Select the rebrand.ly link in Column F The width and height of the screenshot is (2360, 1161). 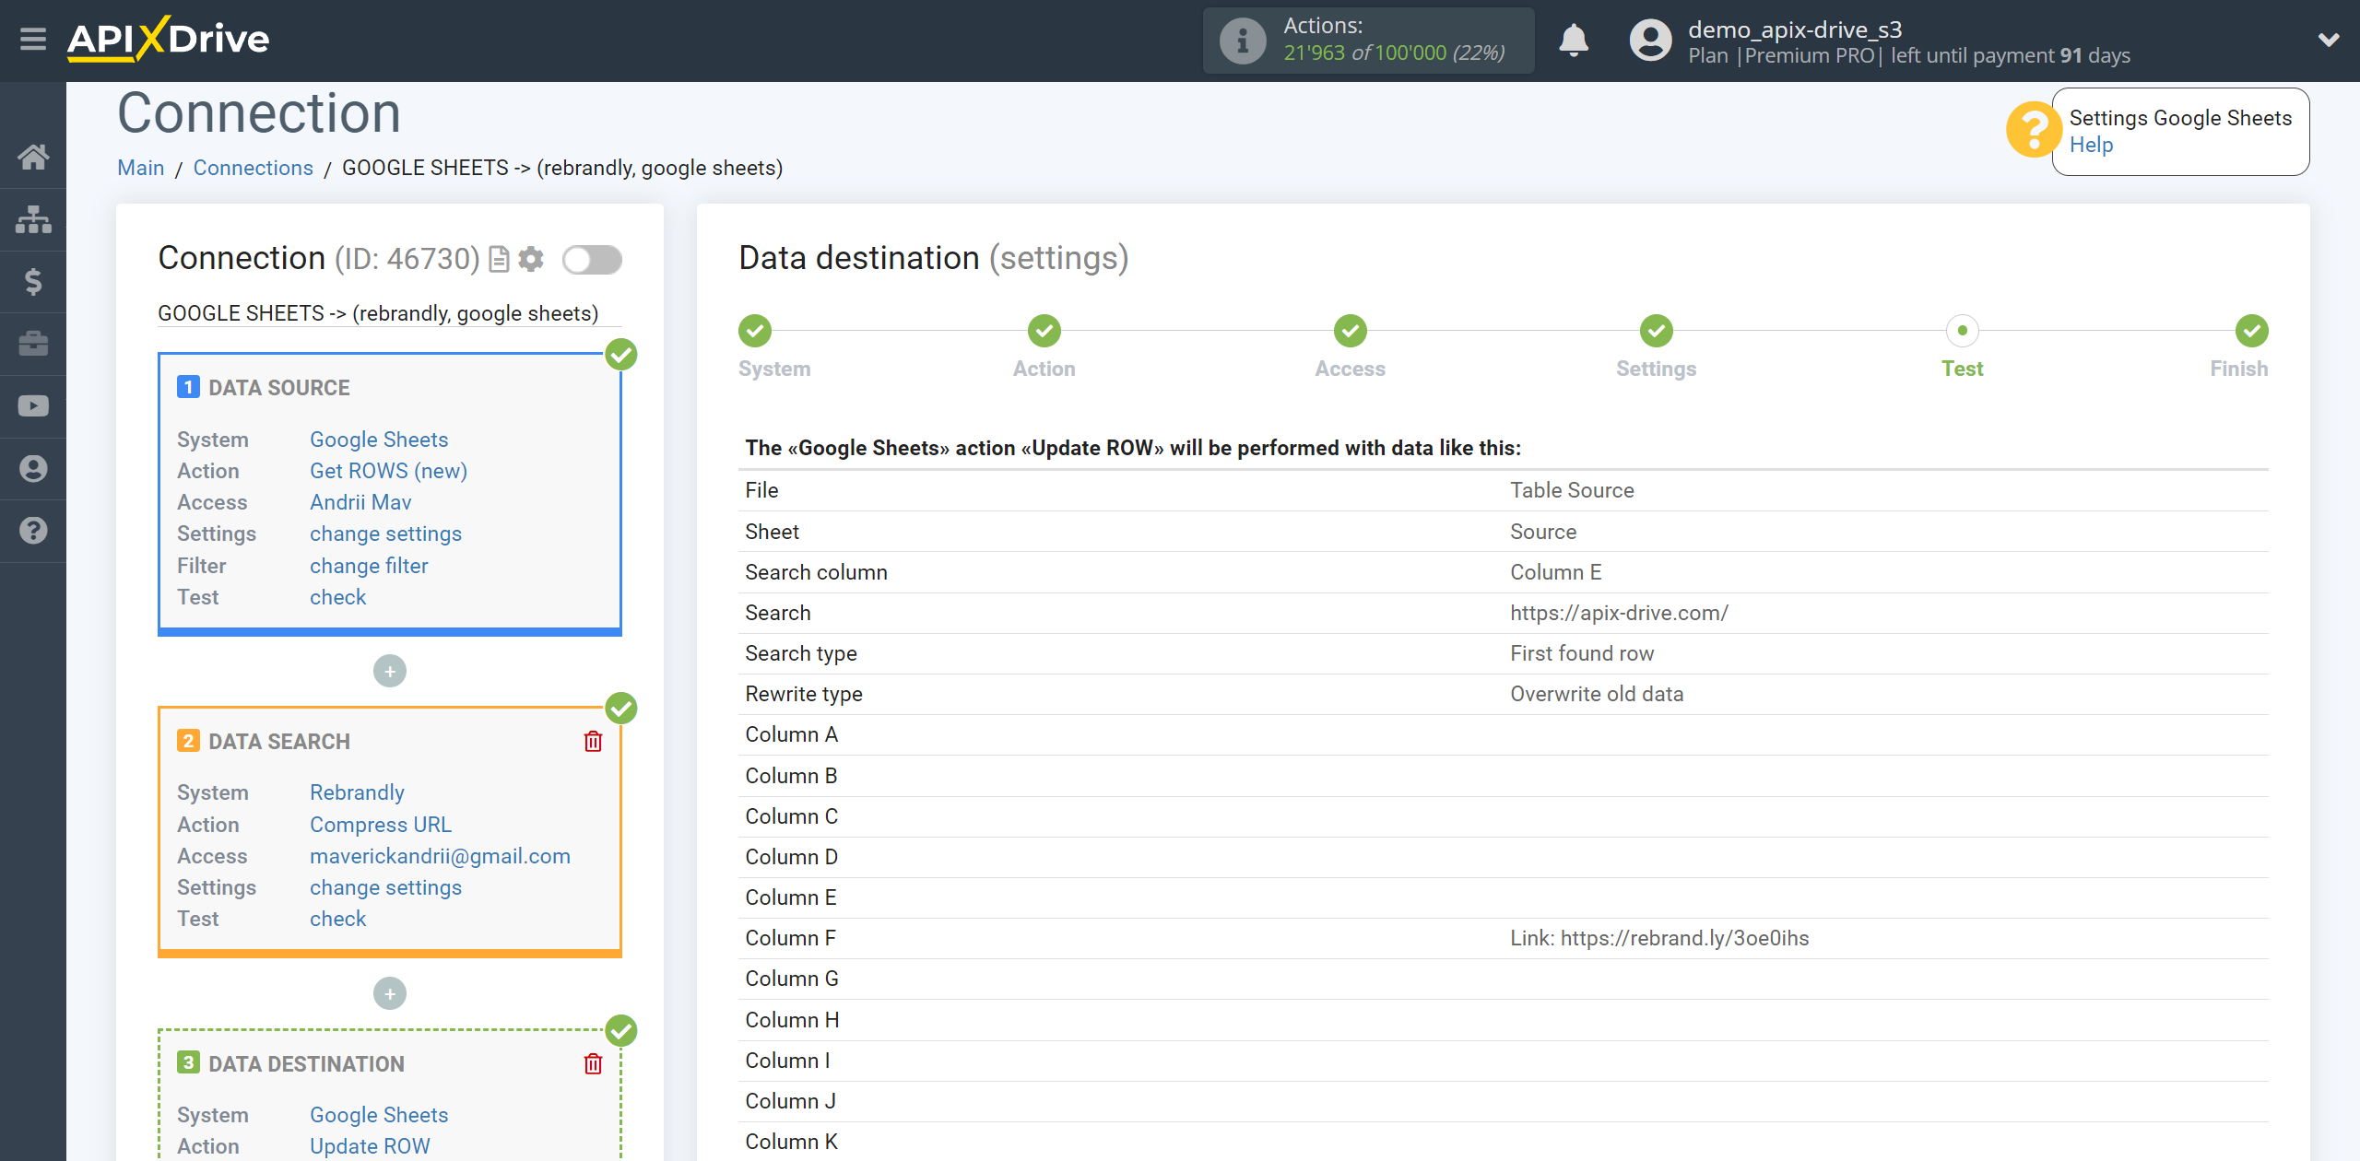pyautogui.click(x=1659, y=938)
